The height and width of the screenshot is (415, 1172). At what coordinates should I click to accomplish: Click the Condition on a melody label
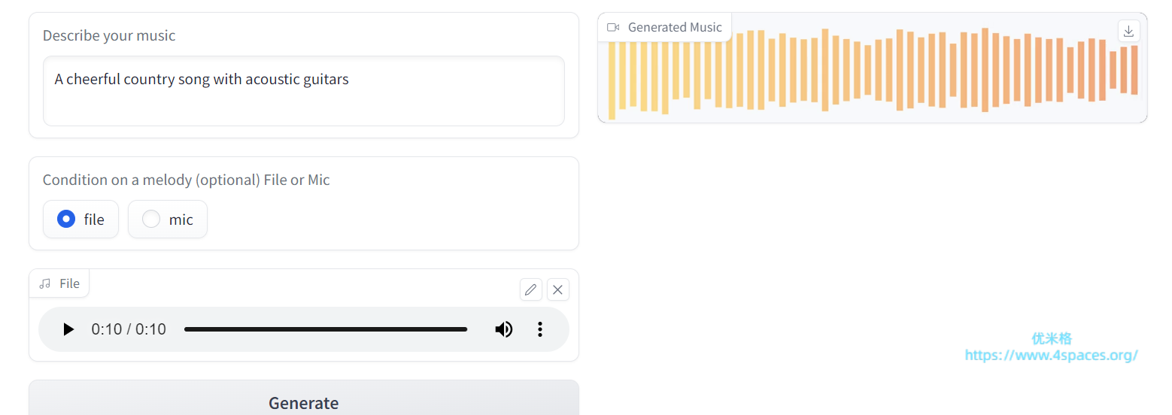pyautogui.click(x=186, y=180)
